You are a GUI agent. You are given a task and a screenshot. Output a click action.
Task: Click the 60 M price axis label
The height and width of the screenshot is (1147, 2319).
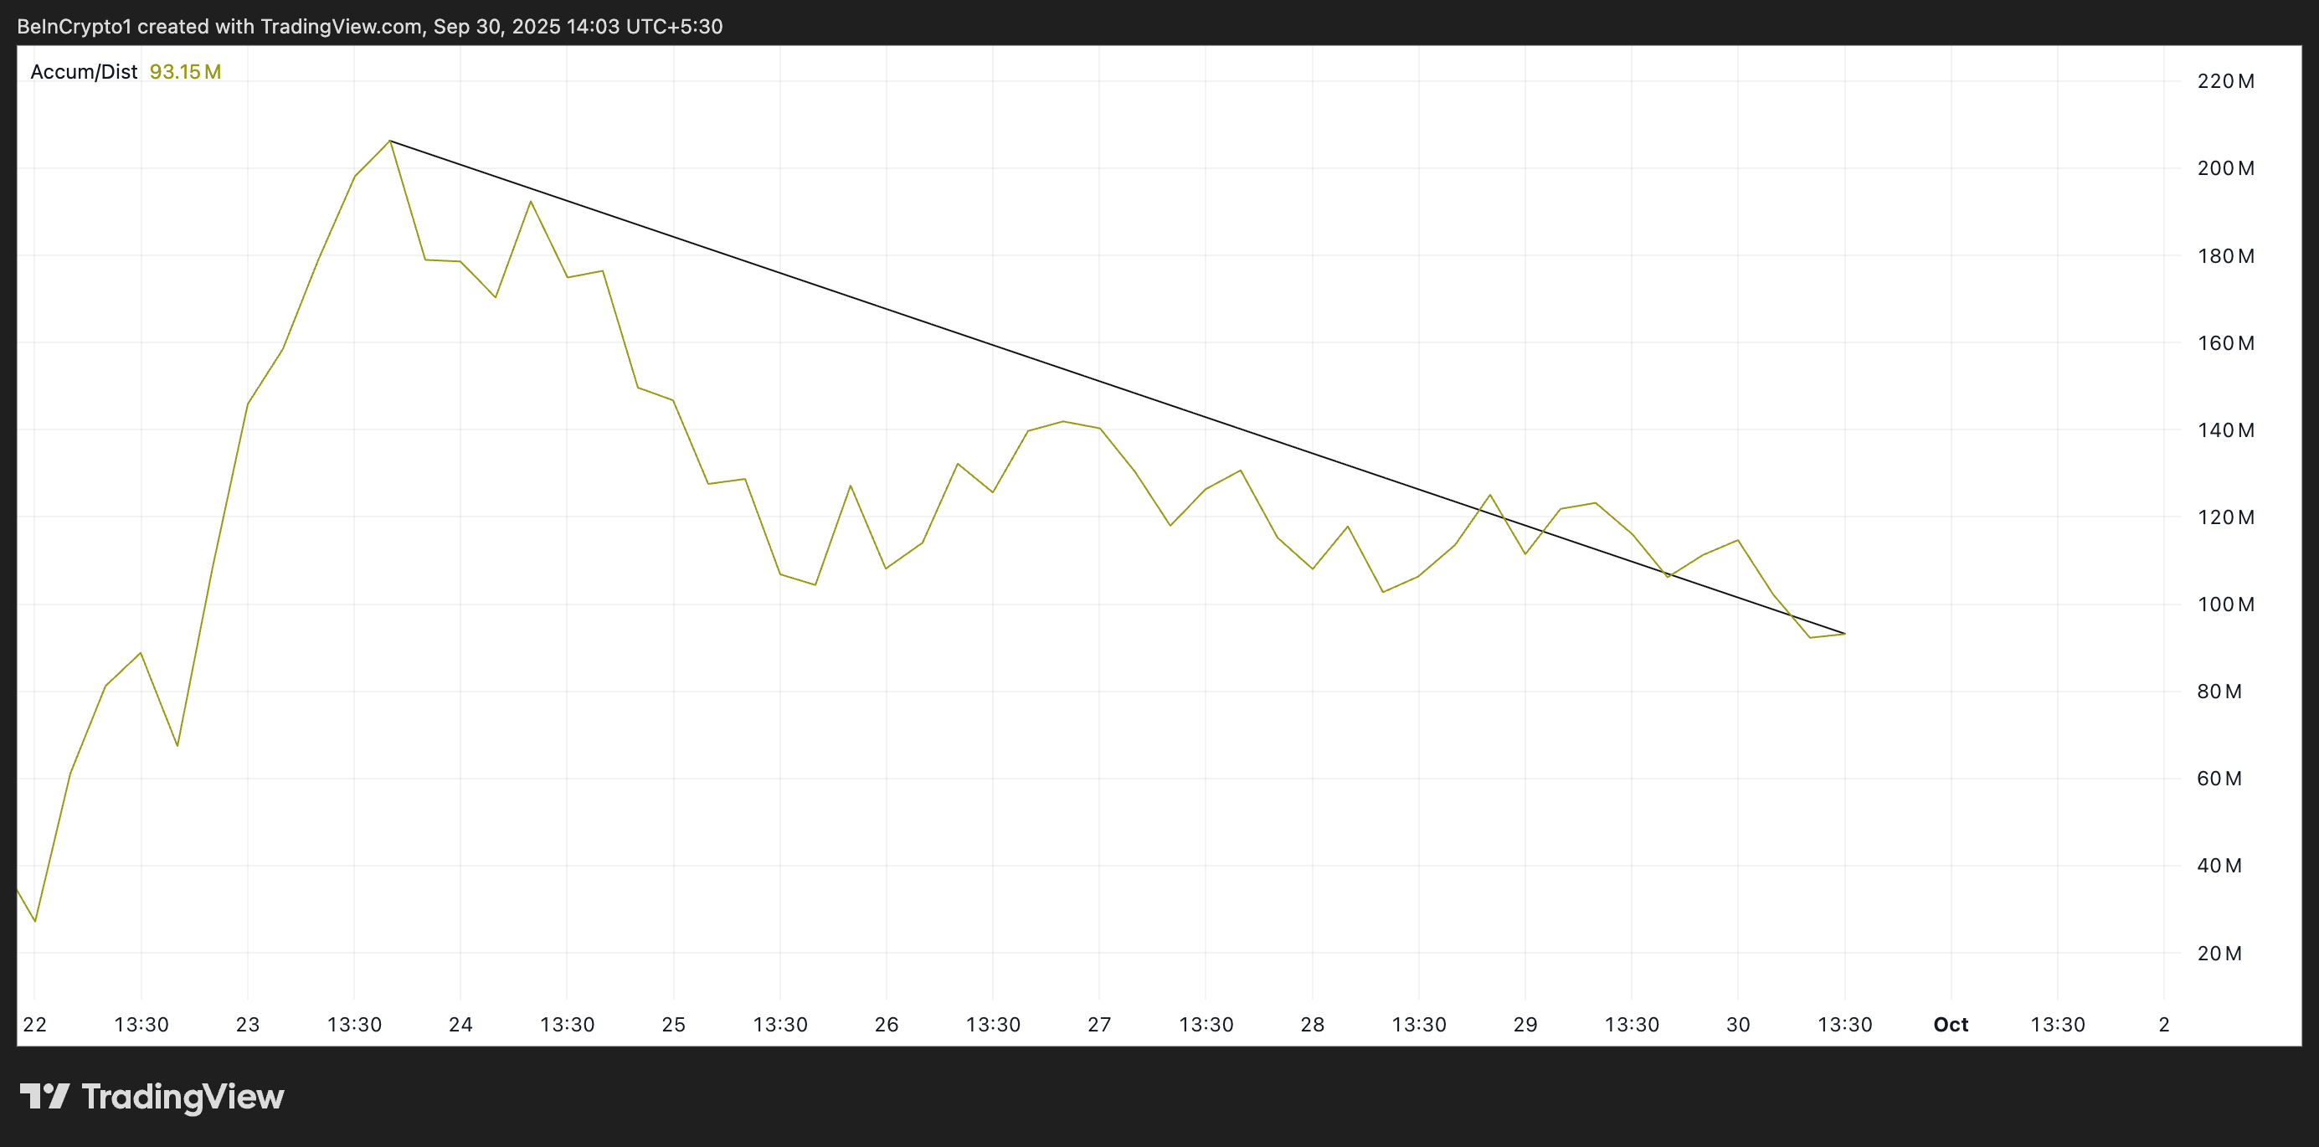tap(2219, 779)
